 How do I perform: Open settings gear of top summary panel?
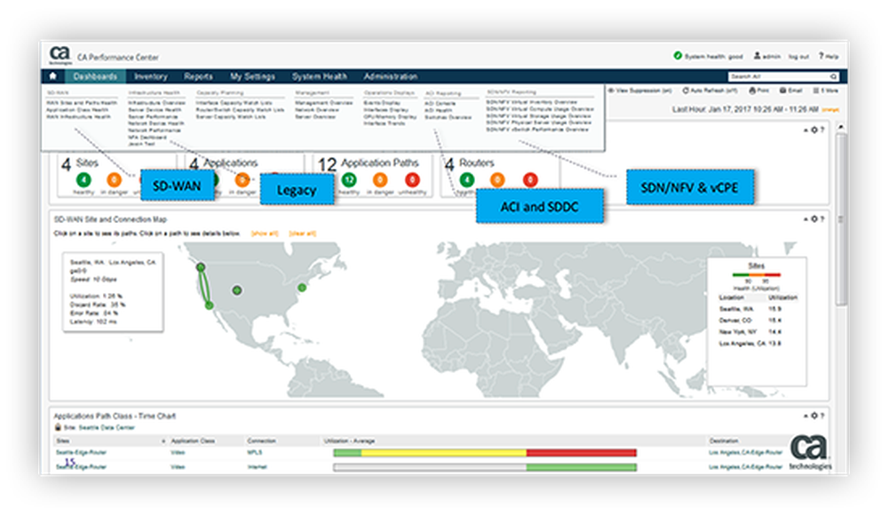pyautogui.click(x=814, y=131)
